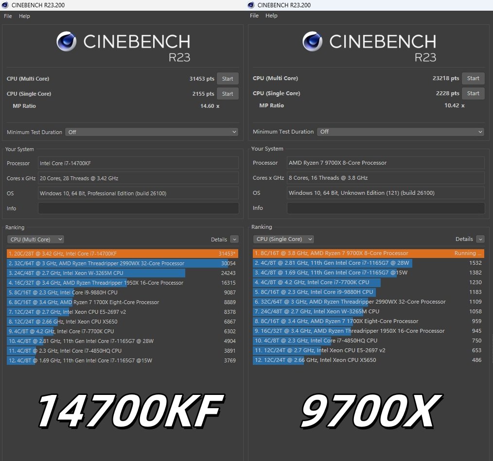493x461 pixels.
Task: Click MP Ratio value 10.42 x
Action: click(x=454, y=105)
